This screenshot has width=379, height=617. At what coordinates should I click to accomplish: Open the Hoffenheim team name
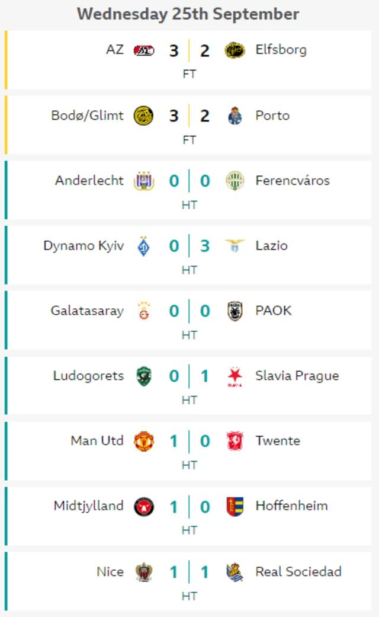pos(291,506)
